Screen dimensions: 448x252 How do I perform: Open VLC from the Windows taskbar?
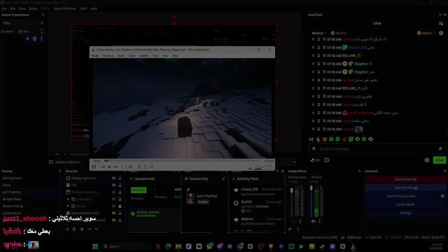353,246
